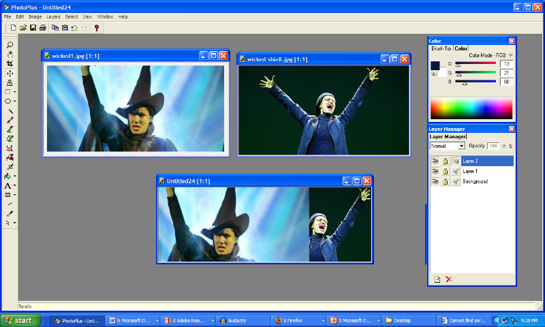Select the ellipse selection tool
This screenshot has width=545, height=327.
pos(7,101)
